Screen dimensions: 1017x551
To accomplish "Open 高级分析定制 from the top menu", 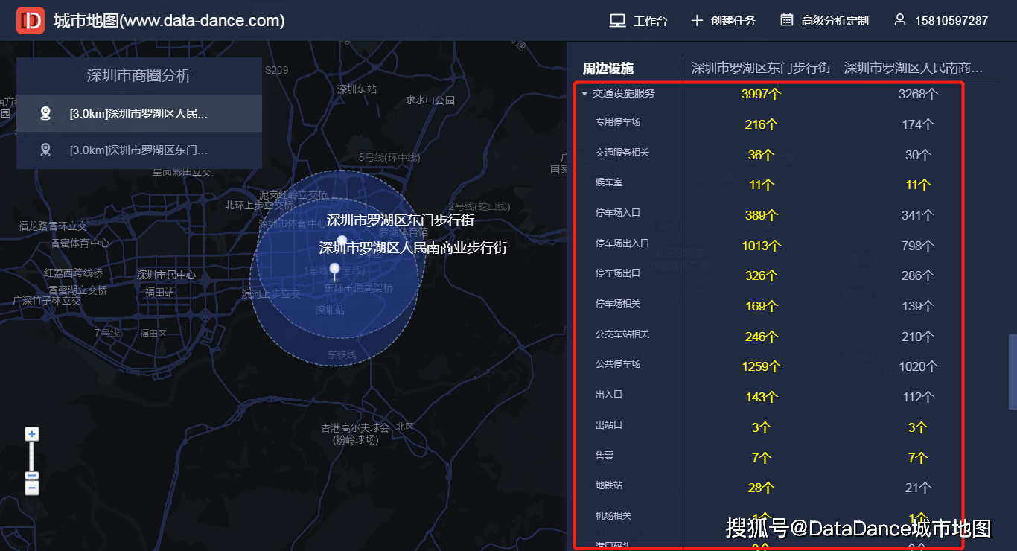I will coord(835,21).
